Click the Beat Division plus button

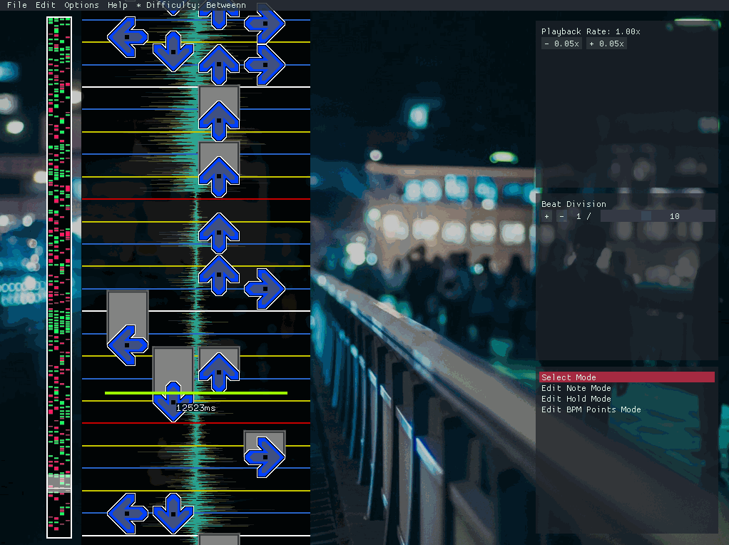pyautogui.click(x=546, y=216)
